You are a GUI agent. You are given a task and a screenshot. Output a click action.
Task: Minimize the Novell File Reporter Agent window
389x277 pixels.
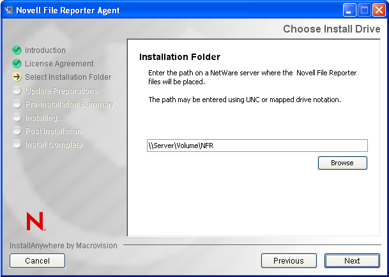(x=349, y=11)
